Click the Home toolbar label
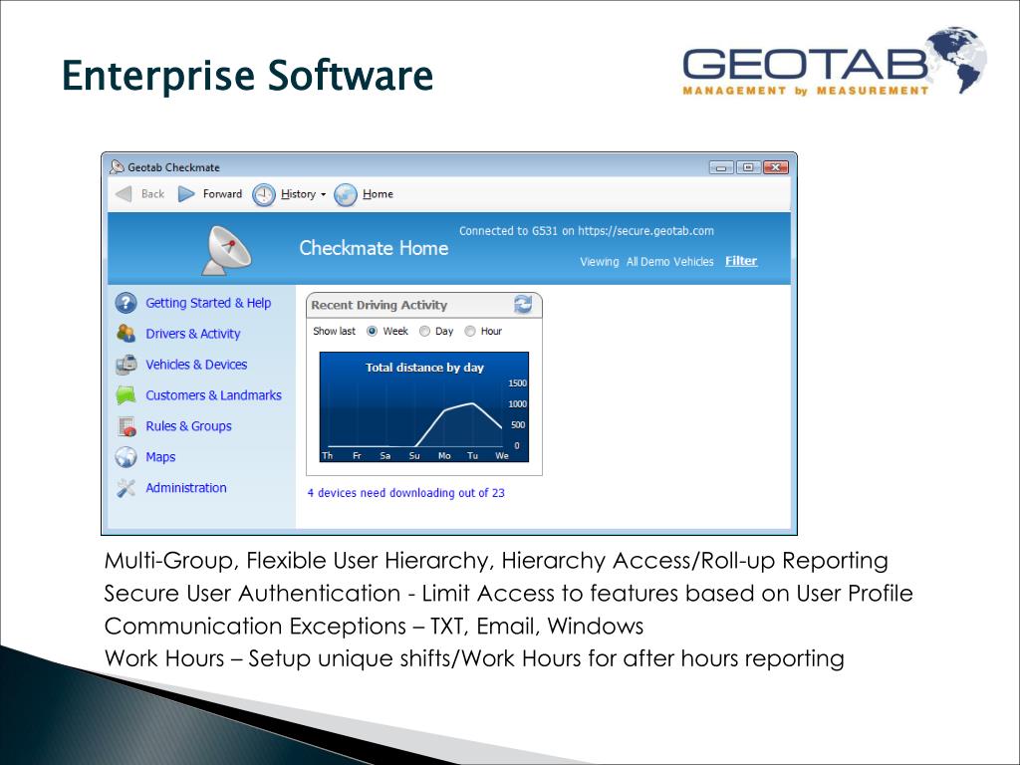Viewport: 1020px width, 765px height. 378,194
